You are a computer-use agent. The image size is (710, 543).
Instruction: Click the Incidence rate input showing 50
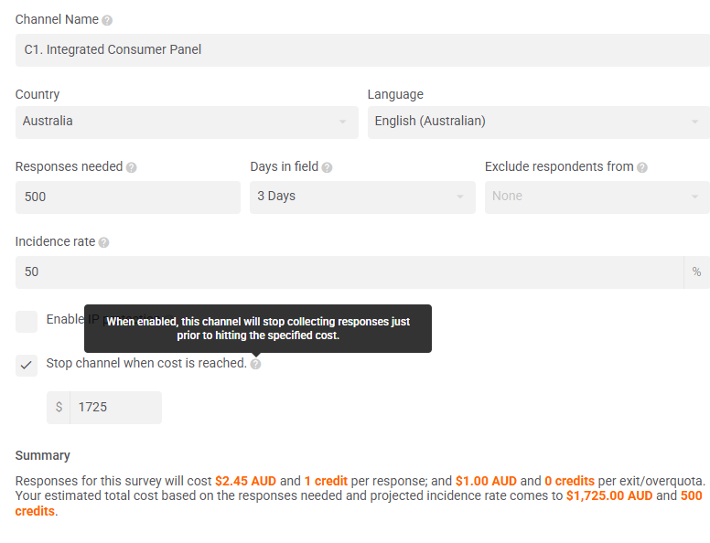[x=350, y=272]
